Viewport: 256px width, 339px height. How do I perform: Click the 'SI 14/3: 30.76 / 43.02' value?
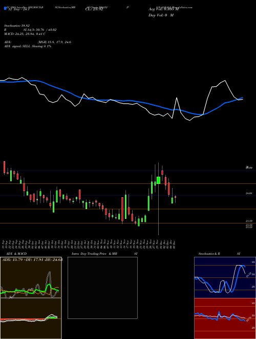40,30
